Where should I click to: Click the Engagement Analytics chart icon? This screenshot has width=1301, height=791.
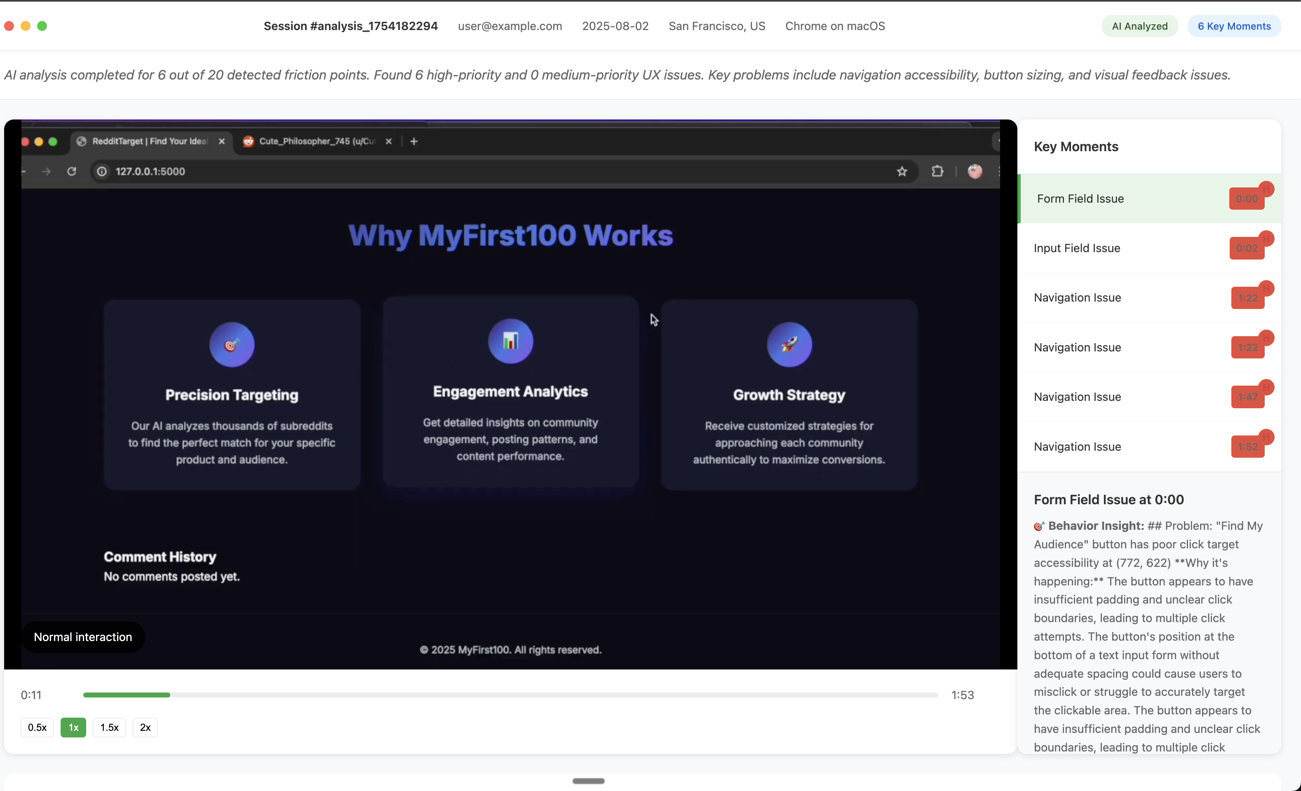coord(510,342)
